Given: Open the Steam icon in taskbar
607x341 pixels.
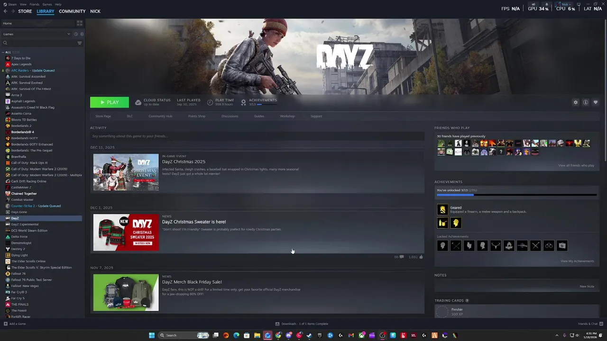Looking at the screenshot, I should (309, 335).
